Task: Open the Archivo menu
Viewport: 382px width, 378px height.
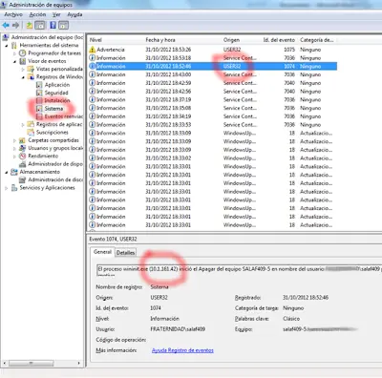Action: (13, 14)
